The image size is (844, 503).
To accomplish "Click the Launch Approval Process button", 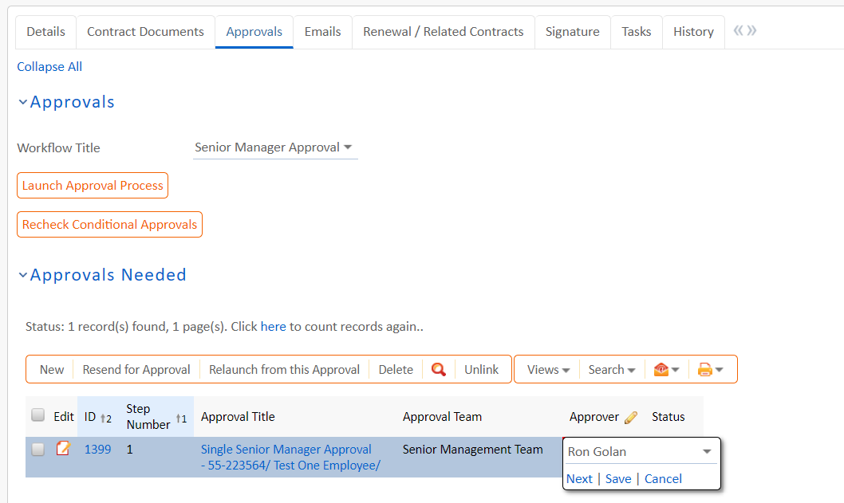I will coord(92,185).
